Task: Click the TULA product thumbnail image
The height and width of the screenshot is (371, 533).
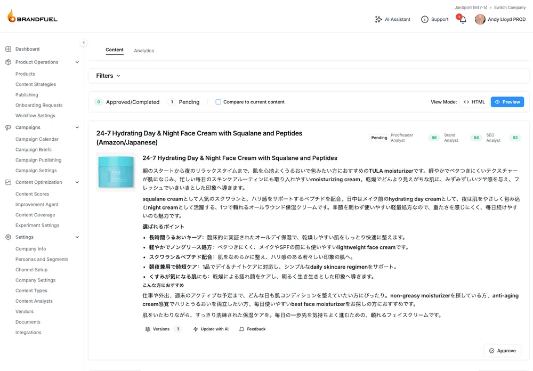Action: click(116, 172)
